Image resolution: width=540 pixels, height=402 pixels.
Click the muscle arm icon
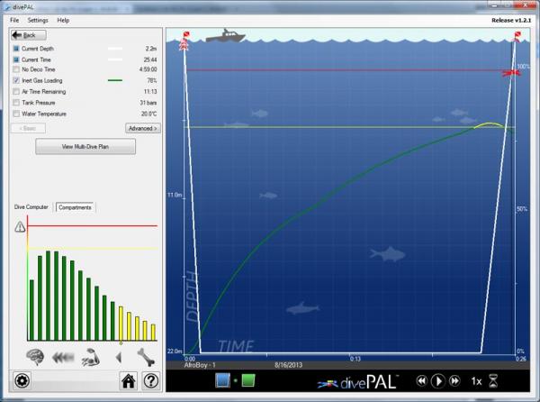click(x=90, y=355)
